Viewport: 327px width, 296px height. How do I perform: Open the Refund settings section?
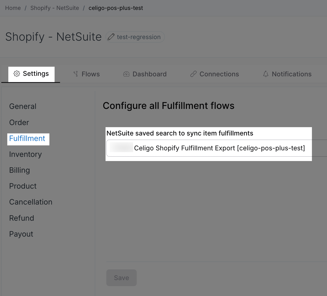pos(22,218)
